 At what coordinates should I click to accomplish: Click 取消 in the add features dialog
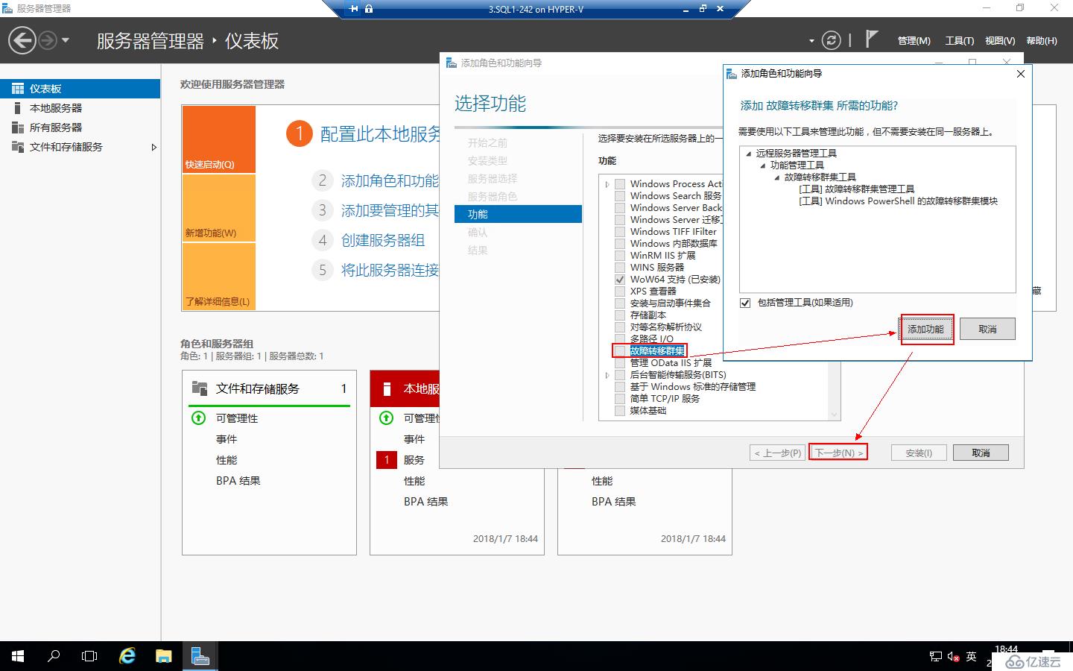click(x=987, y=329)
